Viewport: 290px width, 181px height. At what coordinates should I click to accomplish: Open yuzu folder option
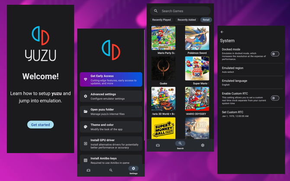[111, 111]
